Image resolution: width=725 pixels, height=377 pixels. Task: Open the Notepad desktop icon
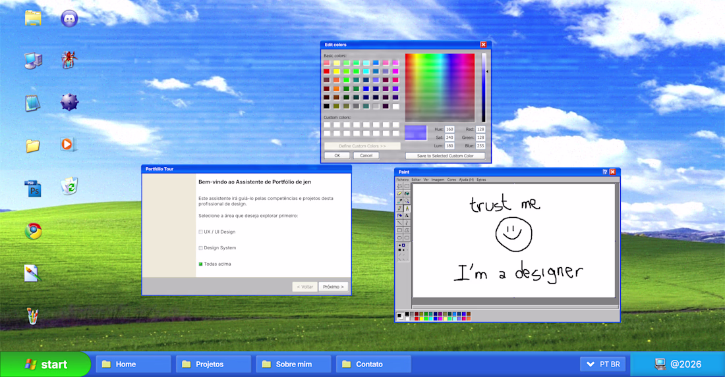click(x=33, y=103)
